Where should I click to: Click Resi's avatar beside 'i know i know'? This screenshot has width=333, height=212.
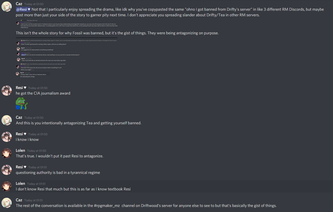[7, 137]
